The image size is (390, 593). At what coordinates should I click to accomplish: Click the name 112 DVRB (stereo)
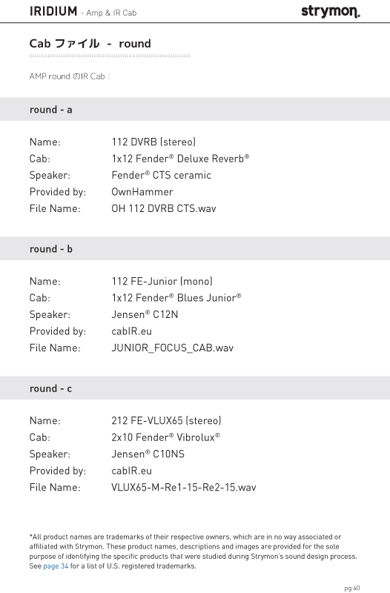[x=153, y=142]
